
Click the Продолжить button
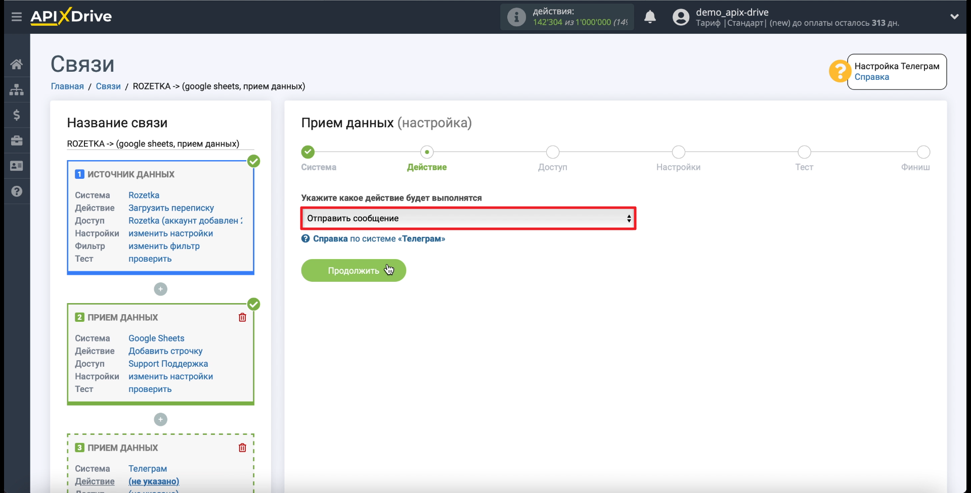(354, 271)
